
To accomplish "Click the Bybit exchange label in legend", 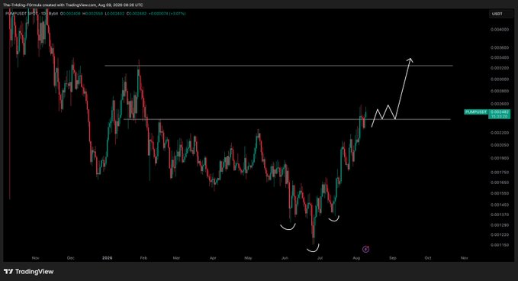I will pyautogui.click(x=53, y=14).
